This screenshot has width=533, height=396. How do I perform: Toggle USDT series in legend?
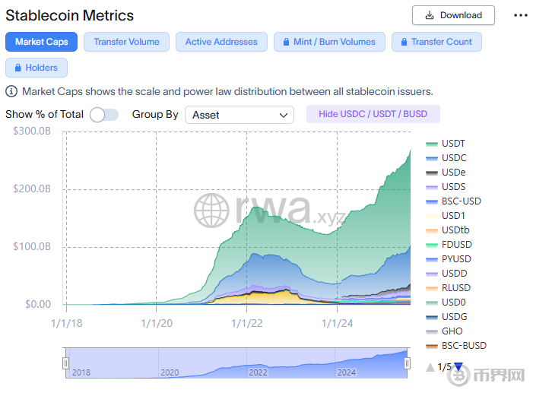(446, 144)
